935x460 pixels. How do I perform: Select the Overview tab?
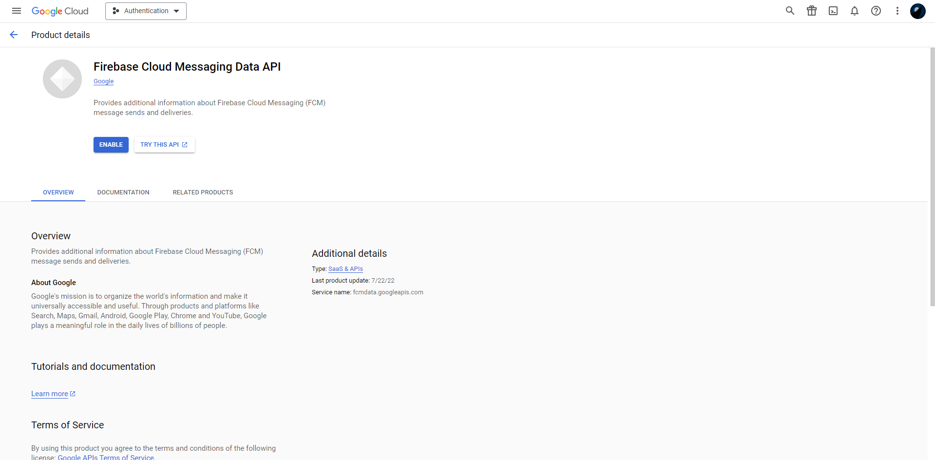[58, 192]
